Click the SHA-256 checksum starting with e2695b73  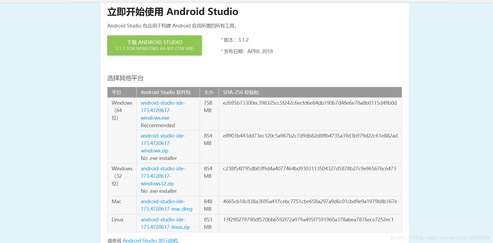click(x=310, y=103)
